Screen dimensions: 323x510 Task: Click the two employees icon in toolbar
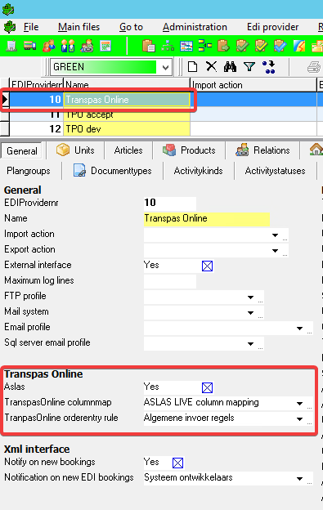68,46
